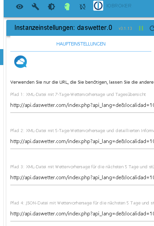The height and width of the screenshot is (226, 154).
Task: Click the Pfad 3 XML-Datei label
Action: (82, 167)
